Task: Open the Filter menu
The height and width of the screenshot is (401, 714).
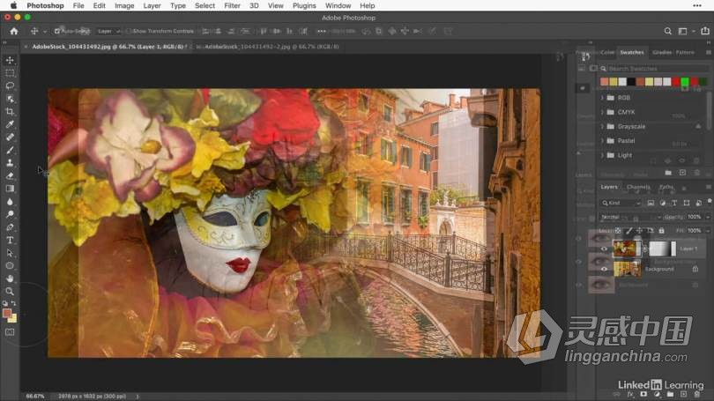Action: tap(232, 5)
